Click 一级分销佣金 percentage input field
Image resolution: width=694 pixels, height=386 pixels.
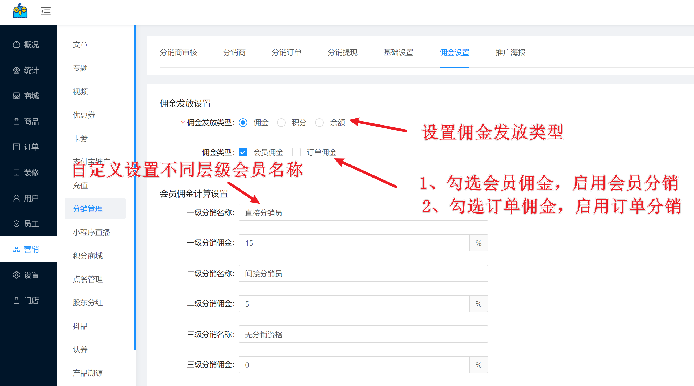click(x=354, y=243)
